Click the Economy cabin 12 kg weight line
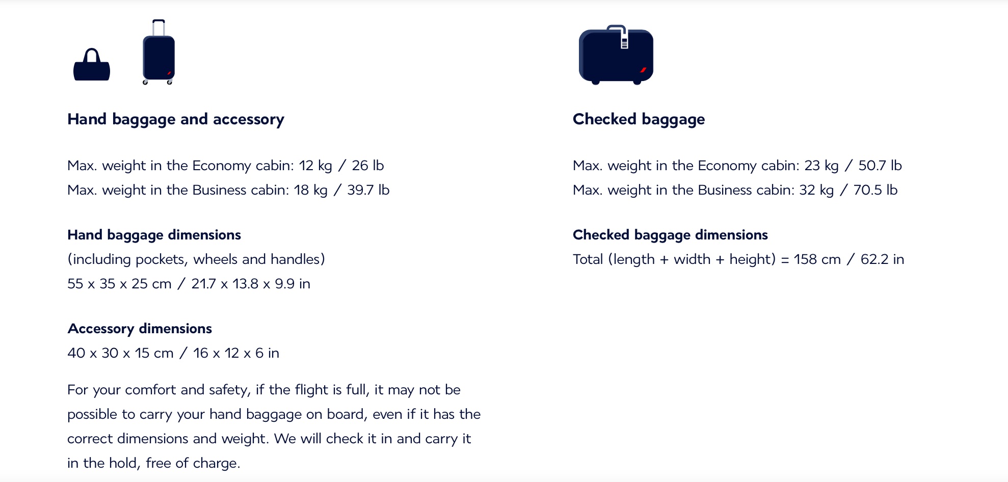 225,166
